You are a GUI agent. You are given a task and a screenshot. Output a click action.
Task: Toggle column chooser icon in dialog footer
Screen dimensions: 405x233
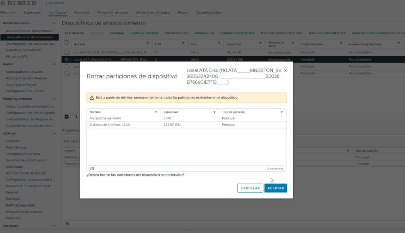point(92,169)
